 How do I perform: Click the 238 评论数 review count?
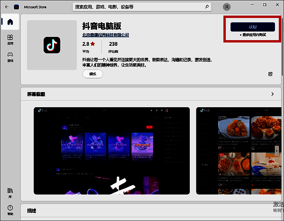coord(113,47)
